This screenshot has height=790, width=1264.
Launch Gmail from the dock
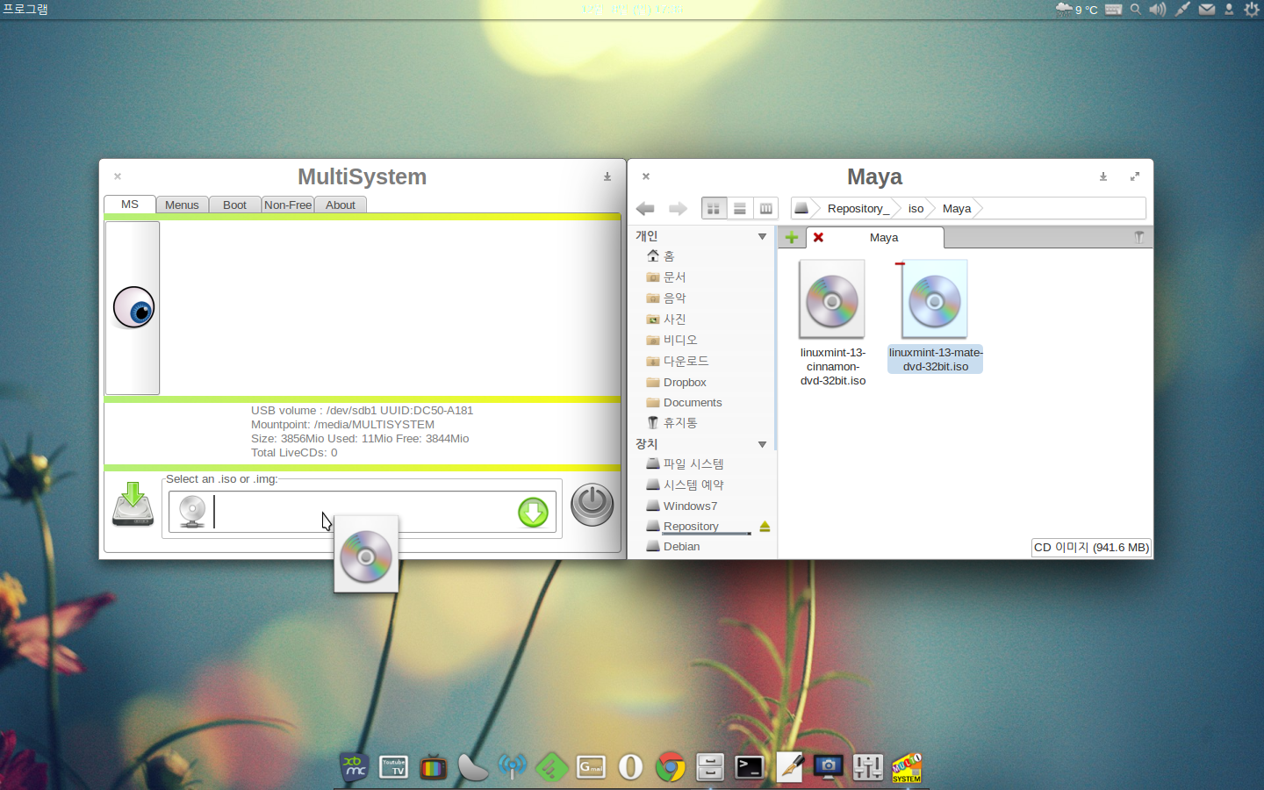pyautogui.click(x=592, y=767)
